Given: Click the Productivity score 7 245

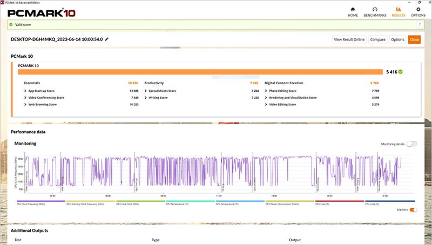Looking at the screenshot, I should pyautogui.click(x=254, y=83).
